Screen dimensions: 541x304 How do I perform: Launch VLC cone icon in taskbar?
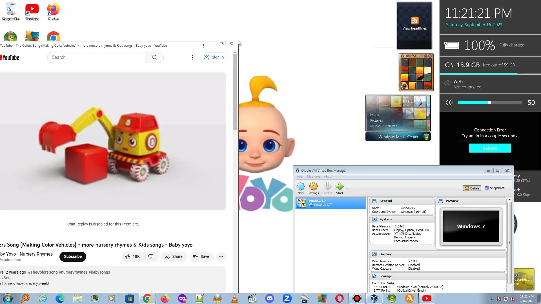[x=234, y=298]
